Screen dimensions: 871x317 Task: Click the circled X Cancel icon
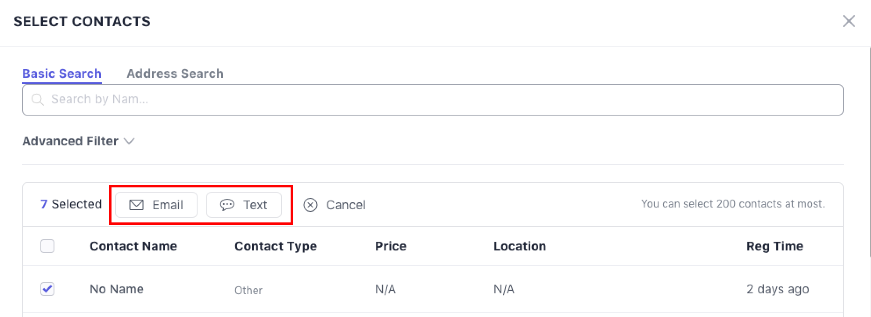point(310,205)
